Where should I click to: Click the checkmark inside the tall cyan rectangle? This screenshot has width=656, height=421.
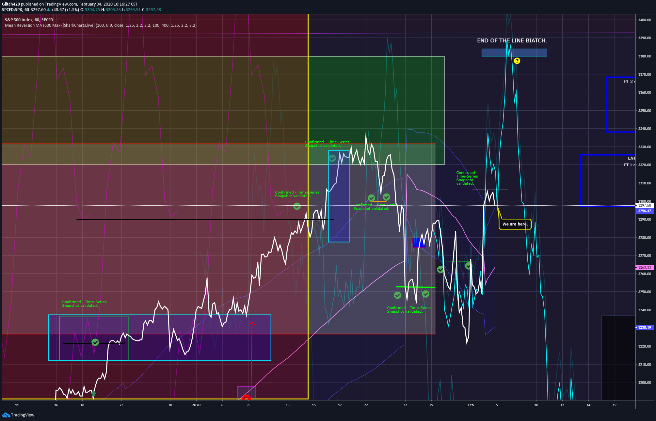click(332, 158)
